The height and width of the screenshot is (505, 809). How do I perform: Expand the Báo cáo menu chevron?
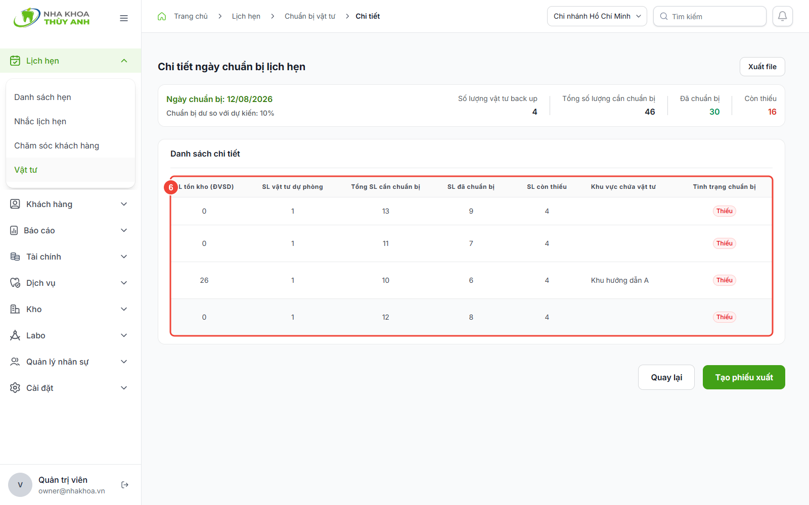124,230
